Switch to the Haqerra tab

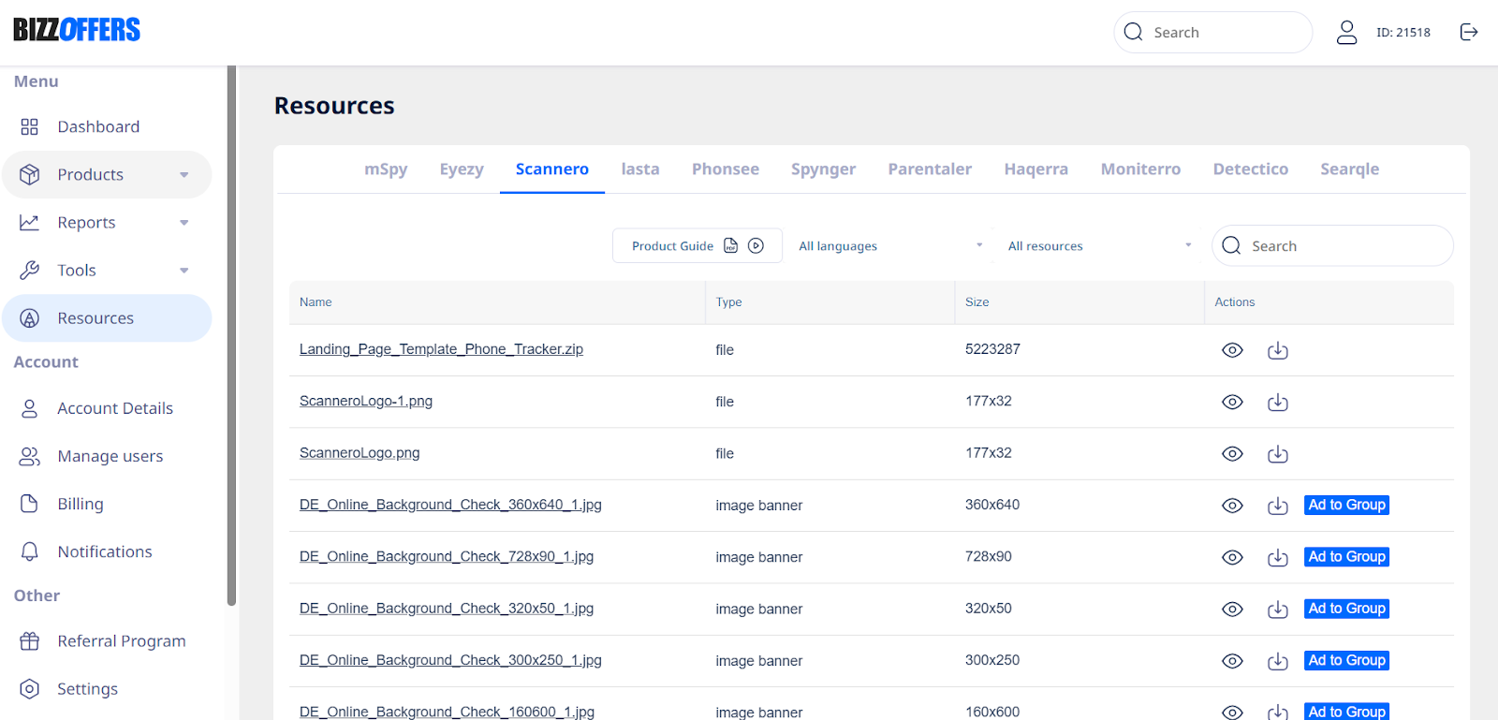(1036, 169)
